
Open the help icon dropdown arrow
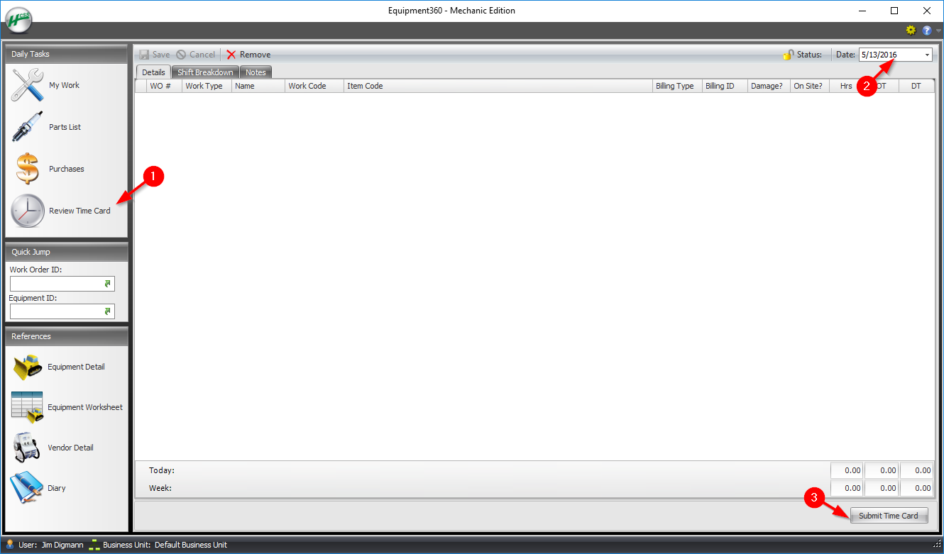click(x=938, y=31)
